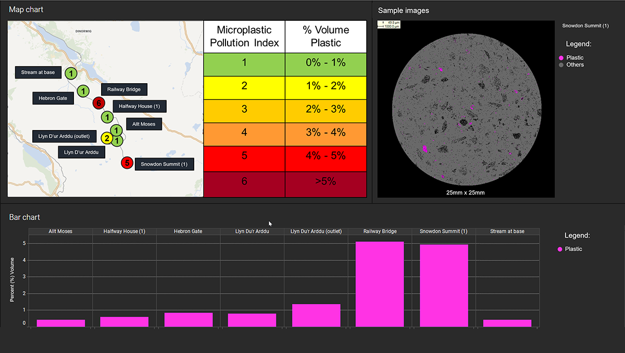Click the red map marker numbered 6
The height and width of the screenshot is (353, 625).
pyautogui.click(x=98, y=103)
